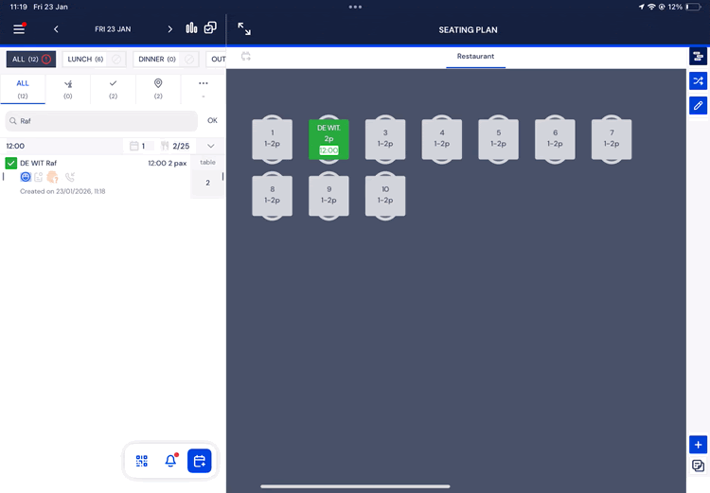
Task: Open the statistics bar chart icon
Action: [192, 28]
